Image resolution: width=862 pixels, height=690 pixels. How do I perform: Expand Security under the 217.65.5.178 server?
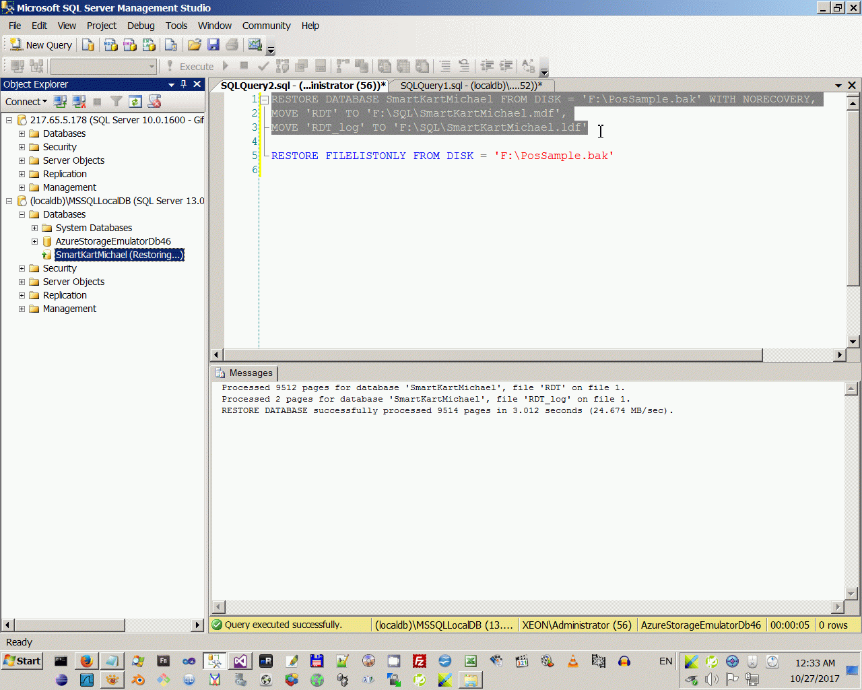pos(22,147)
